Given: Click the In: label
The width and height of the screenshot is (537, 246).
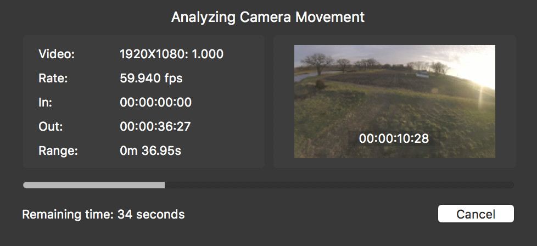Looking at the screenshot, I should [x=45, y=103].
